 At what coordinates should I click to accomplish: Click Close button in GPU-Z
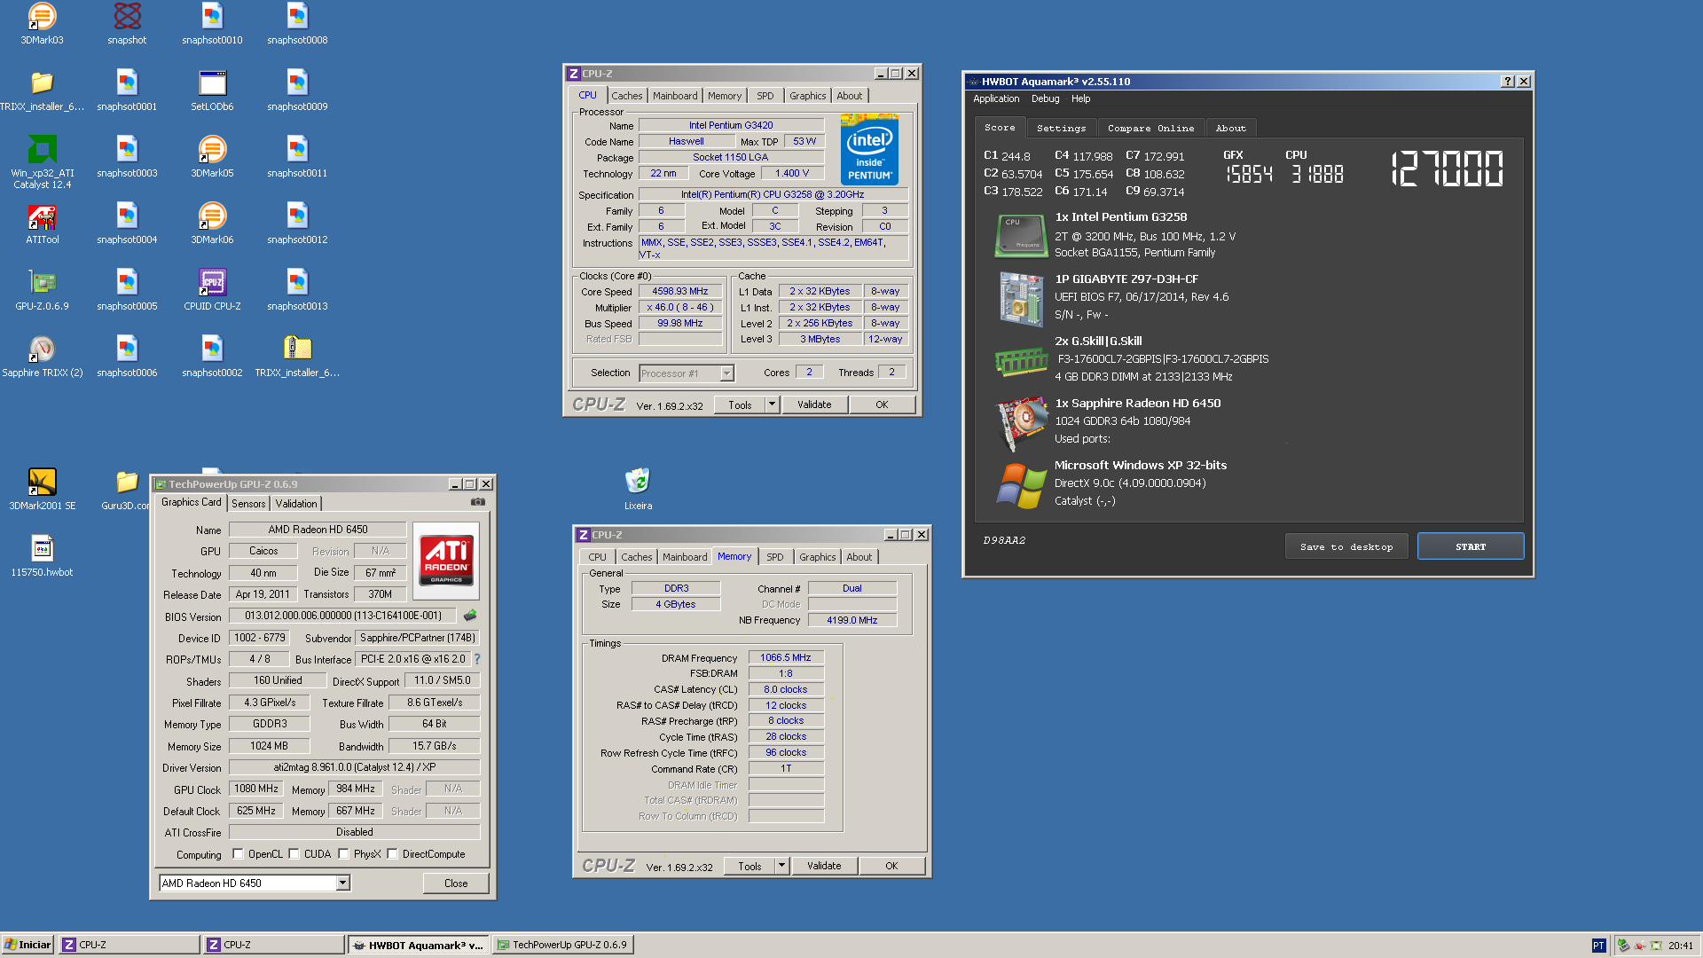pos(456,883)
